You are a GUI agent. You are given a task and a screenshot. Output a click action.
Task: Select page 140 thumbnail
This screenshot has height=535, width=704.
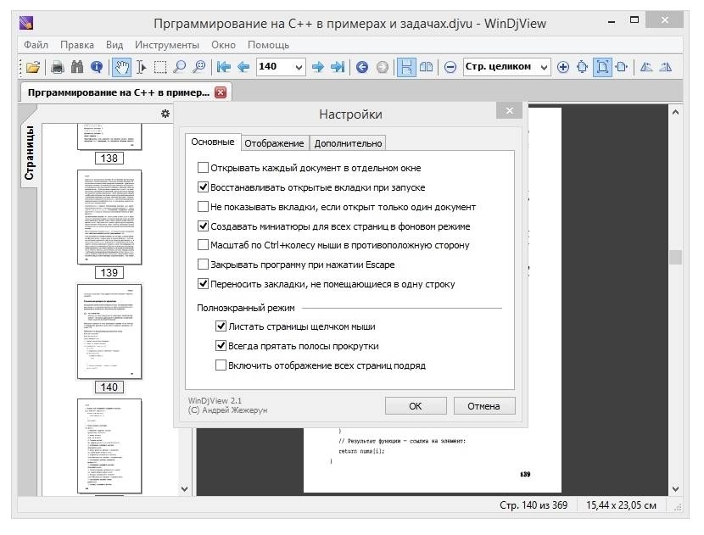pos(109,332)
